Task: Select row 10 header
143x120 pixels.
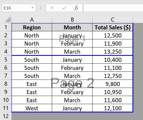Action: click(6, 100)
